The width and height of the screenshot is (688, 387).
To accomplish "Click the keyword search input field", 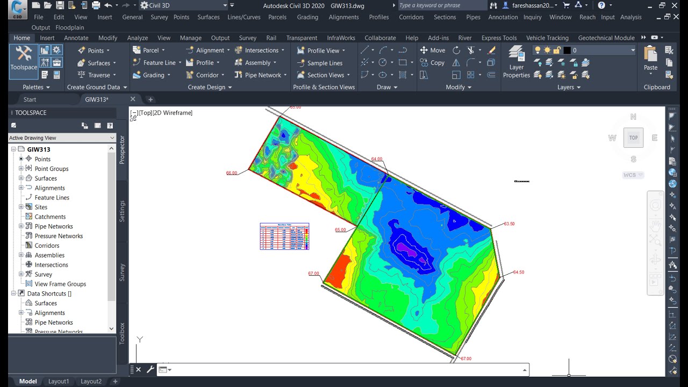I will tap(442, 5).
